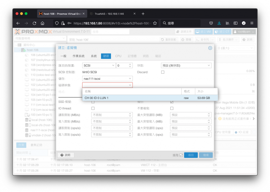Toggle the Discard checkbox
This screenshot has height=192, width=270.
click(x=163, y=72)
